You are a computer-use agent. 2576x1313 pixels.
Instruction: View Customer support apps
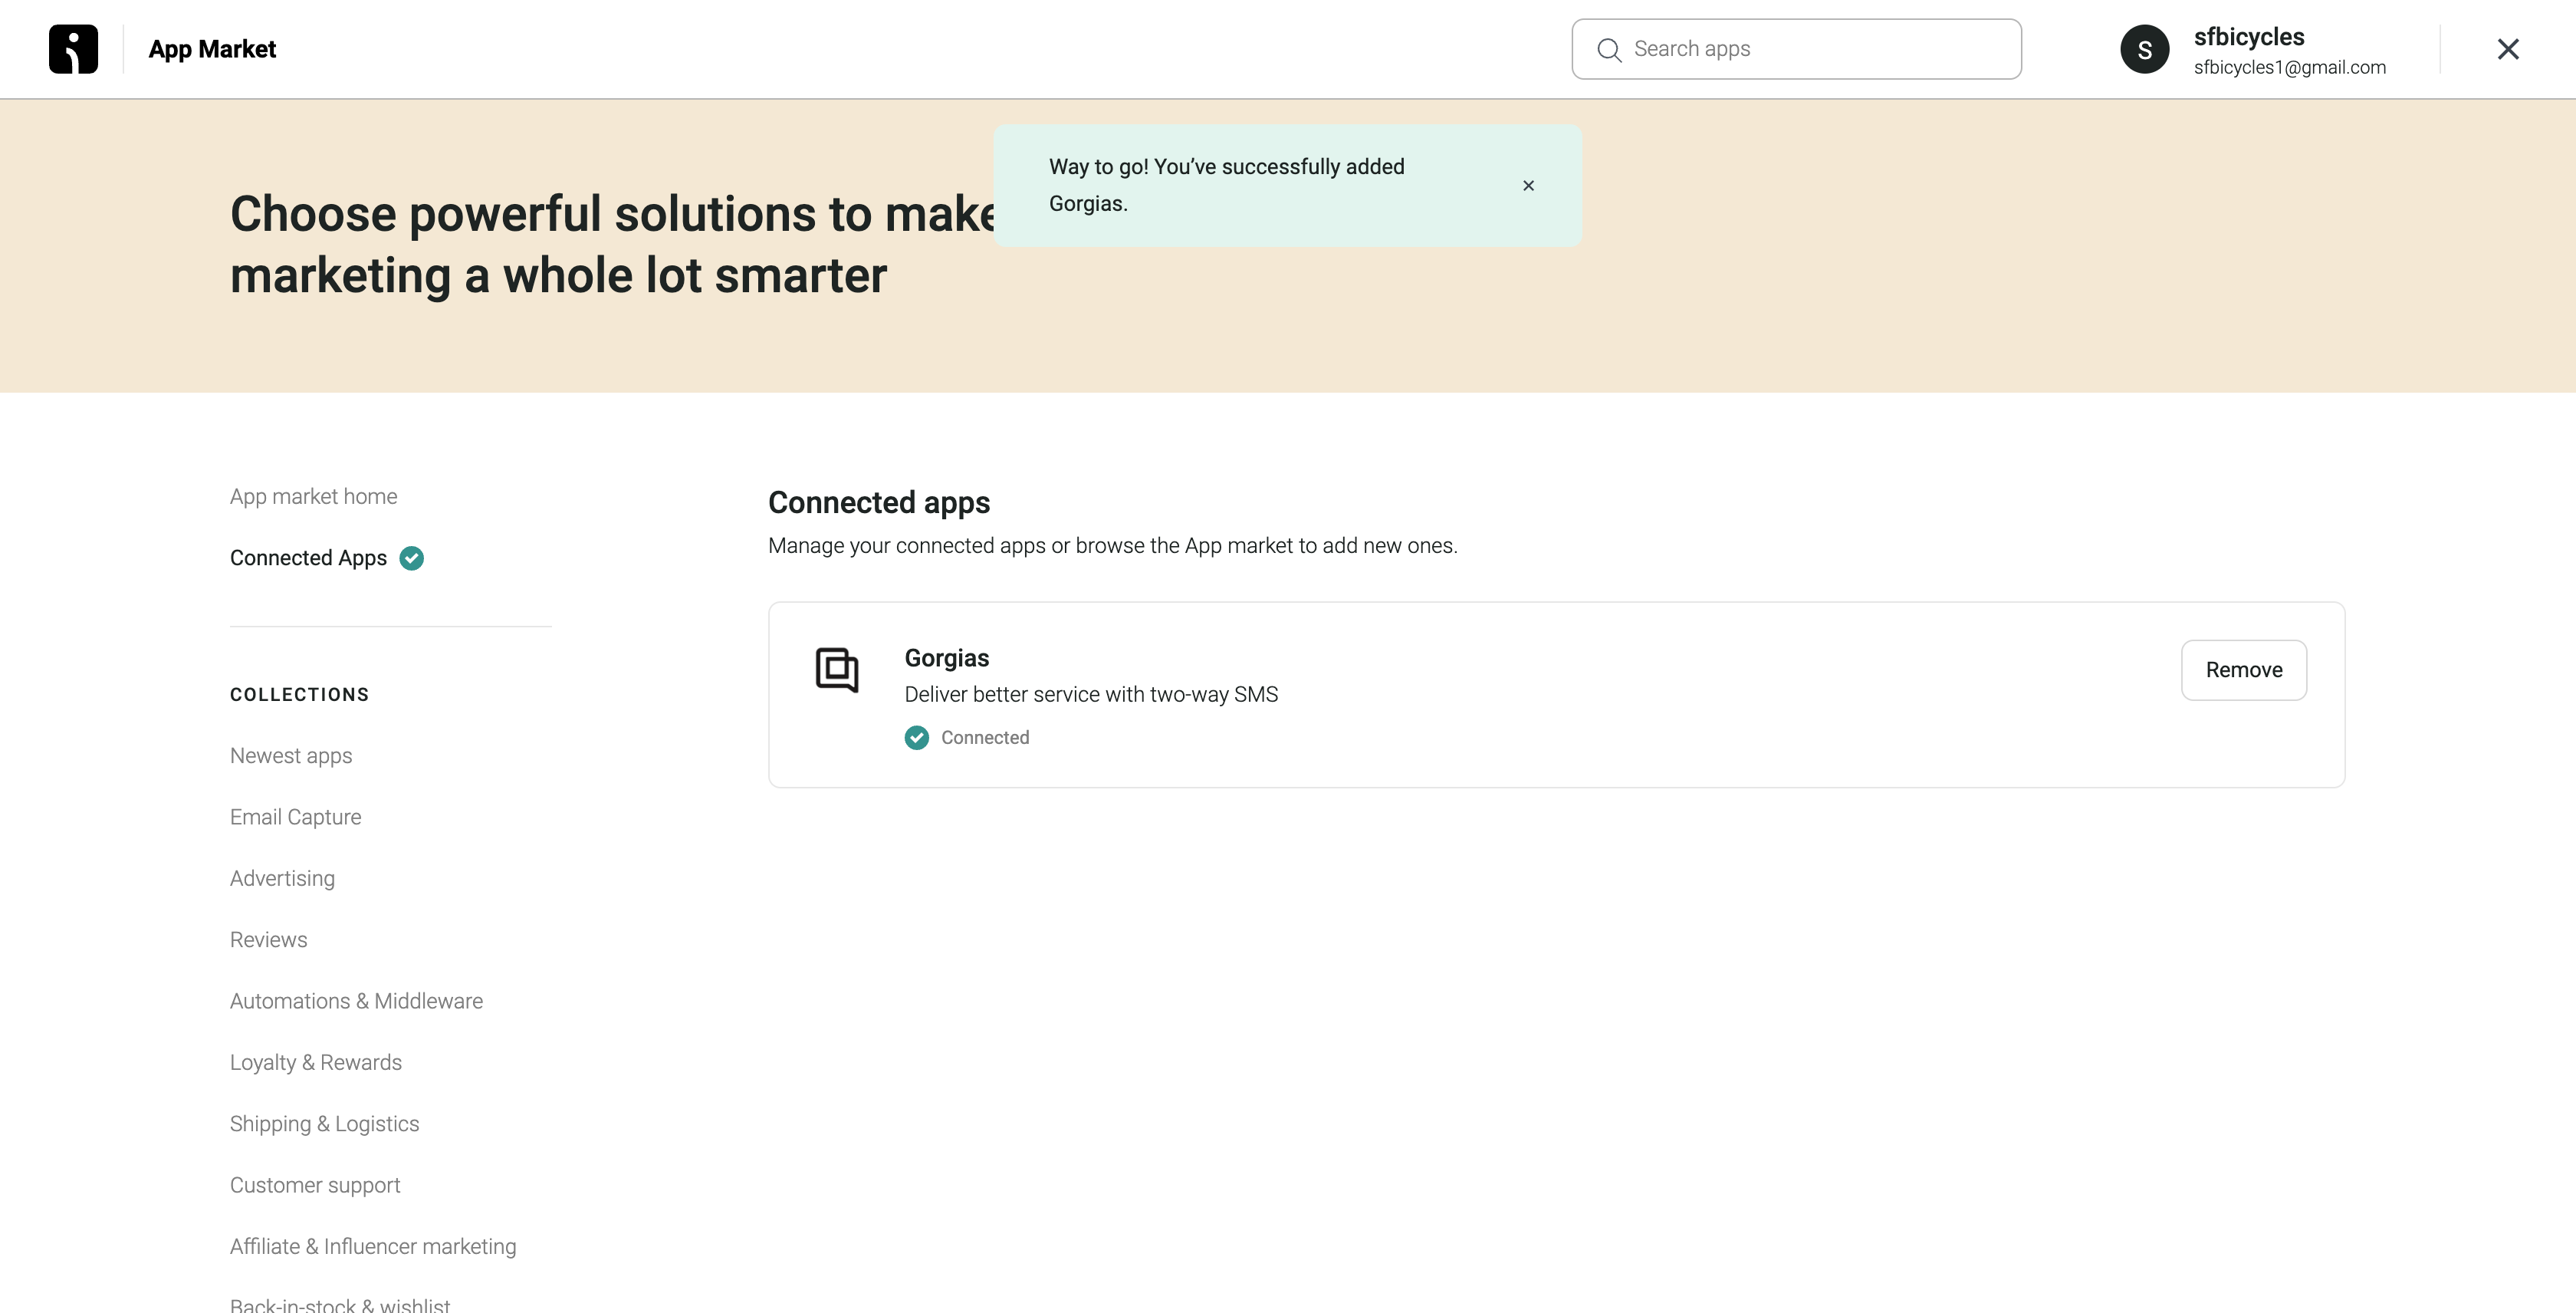[x=315, y=1185]
